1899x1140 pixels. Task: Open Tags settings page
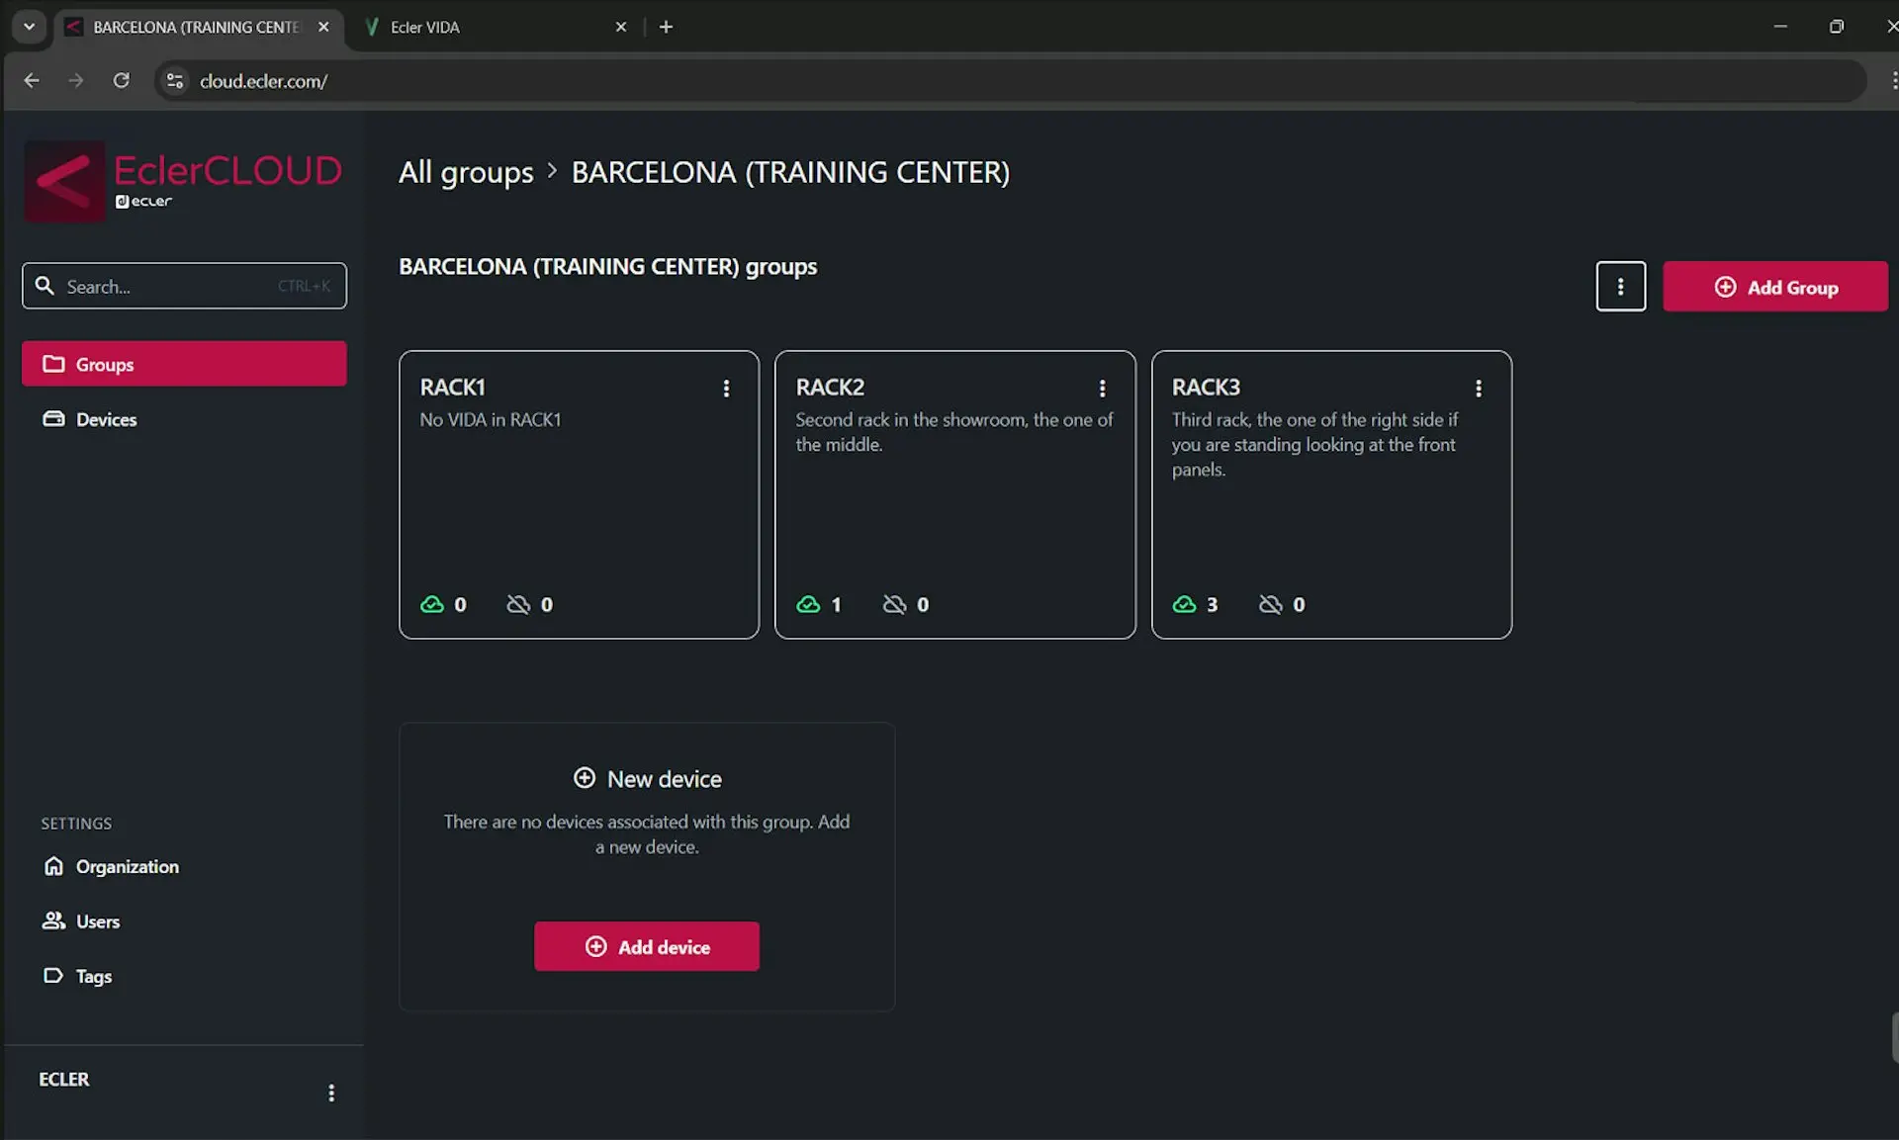[93, 976]
